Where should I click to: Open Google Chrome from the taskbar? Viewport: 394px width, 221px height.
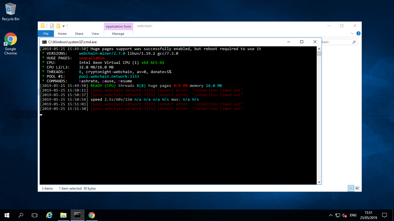coord(92,215)
